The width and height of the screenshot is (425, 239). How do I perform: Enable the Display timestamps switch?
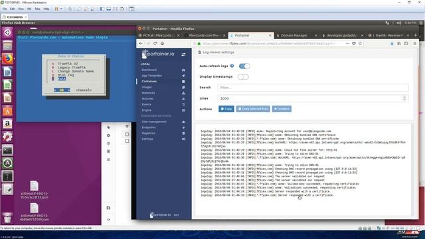243,77
